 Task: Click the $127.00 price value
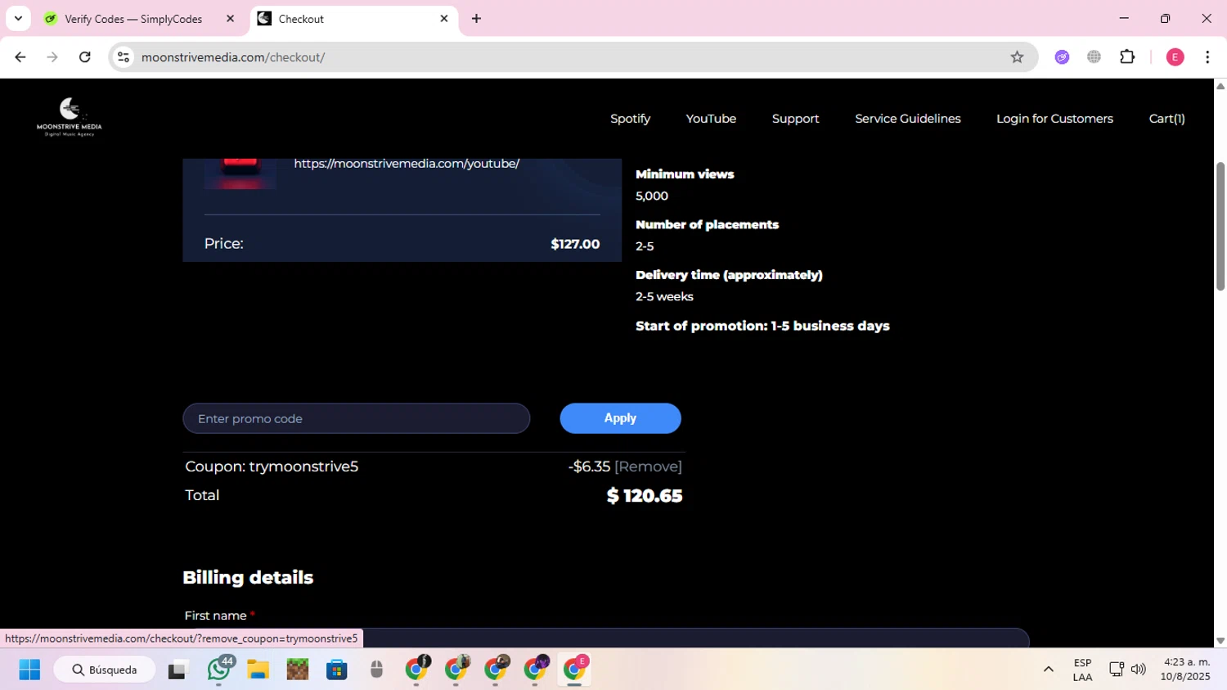coord(575,244)
